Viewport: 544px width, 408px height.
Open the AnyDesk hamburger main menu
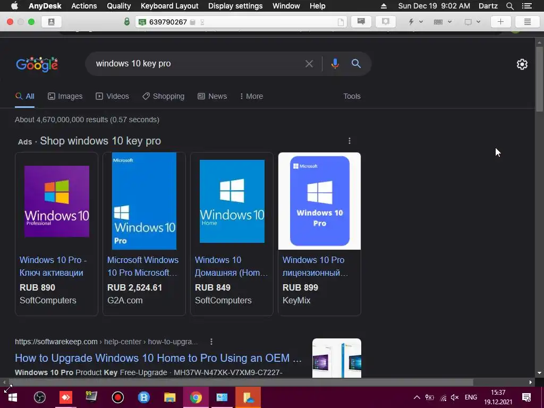[528, 22]
